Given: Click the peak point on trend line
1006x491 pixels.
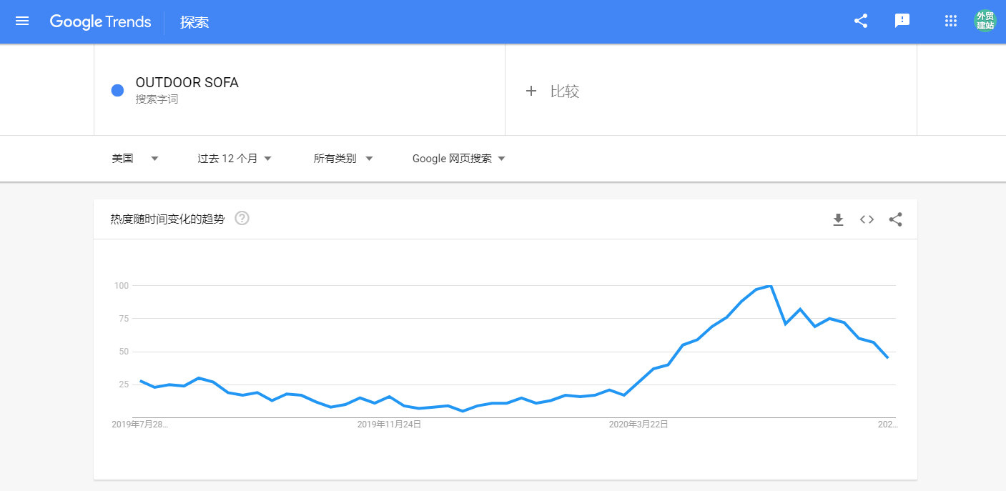Looking at the screenshot, I should tap(770, 286).
